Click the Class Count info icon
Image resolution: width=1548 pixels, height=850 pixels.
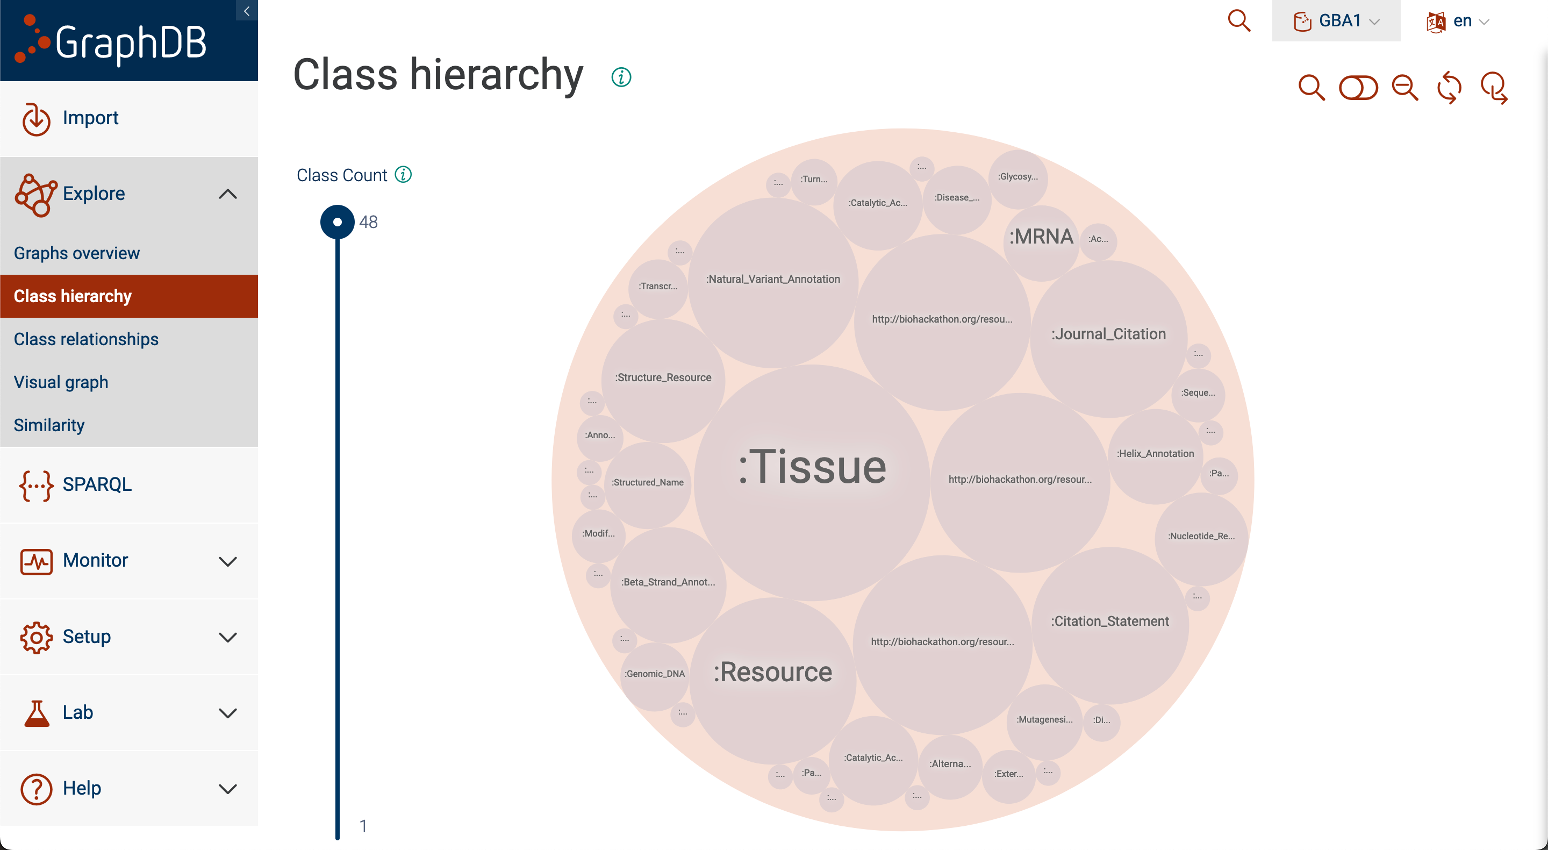click(403, 174)
